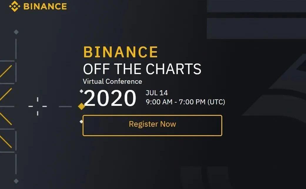Click the lower gray bar at top right
The width and height of the screenshot is (306, 189).
pos(256,29)
